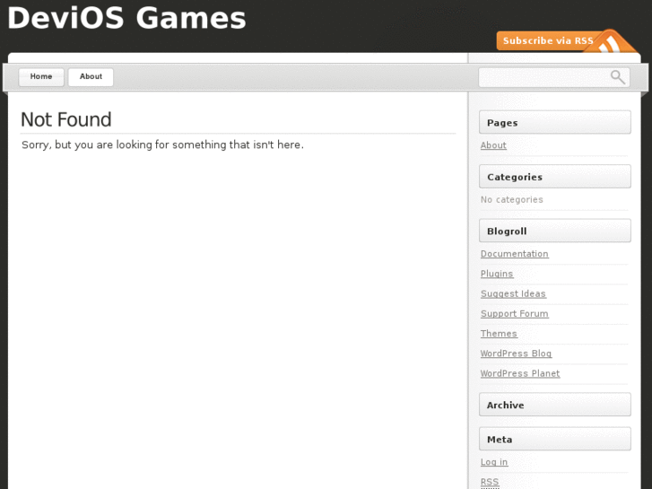Open the Documentation blogroll link

click(515, 254)
